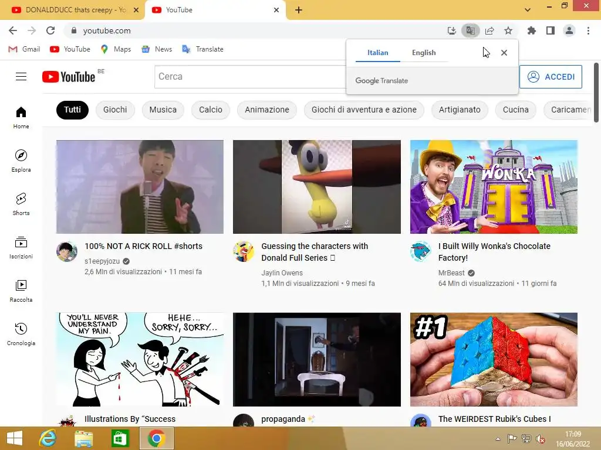Image resolution: width=601 pixels, height=450 pixels.
Task: Click the install app icon in address bar
Action: (x=452, y=30)
